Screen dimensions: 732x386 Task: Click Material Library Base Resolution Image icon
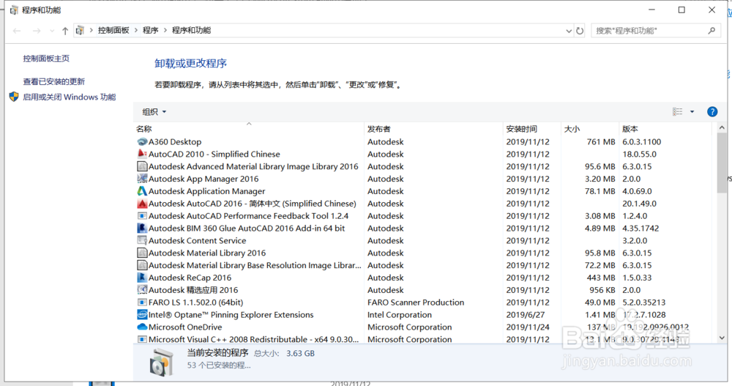coord(142,265)
